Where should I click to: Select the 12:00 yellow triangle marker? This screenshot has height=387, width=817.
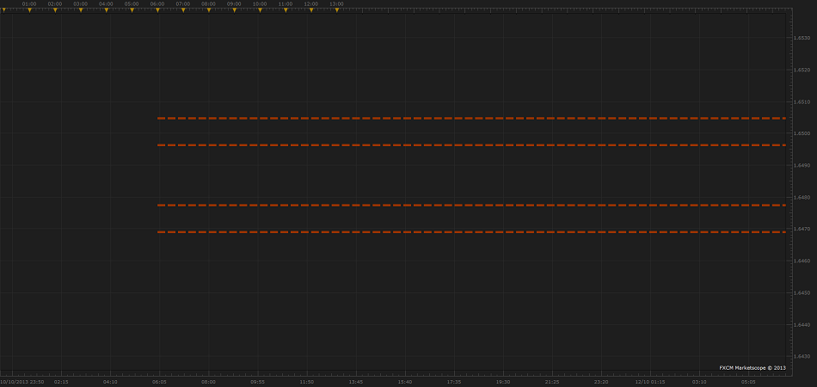(x=311, y=10)
